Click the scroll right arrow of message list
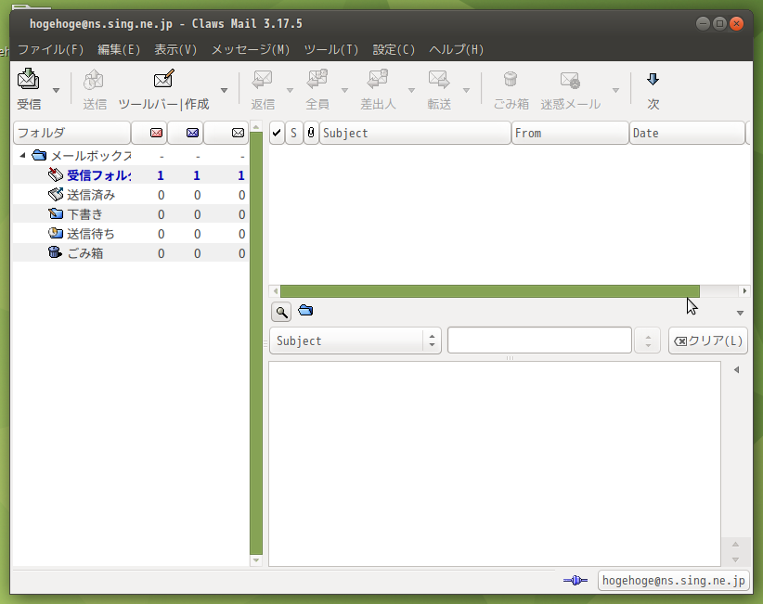Image resolution: width=763 pixels, height=604 pixels. (744, 291)
